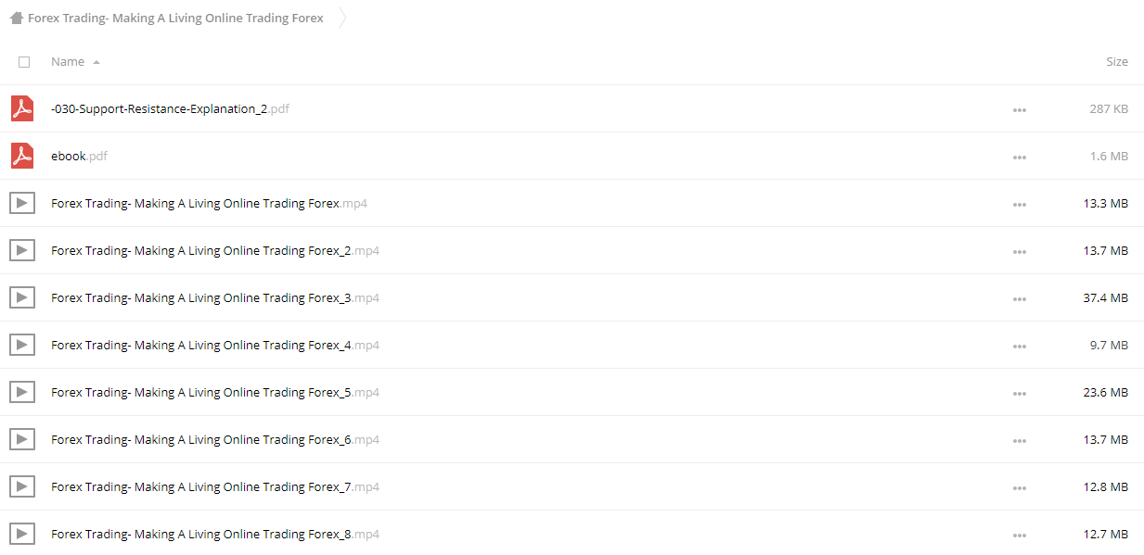Open the more-options dots for ebook.pdf
The image size is (1144, 555).
1020,157
